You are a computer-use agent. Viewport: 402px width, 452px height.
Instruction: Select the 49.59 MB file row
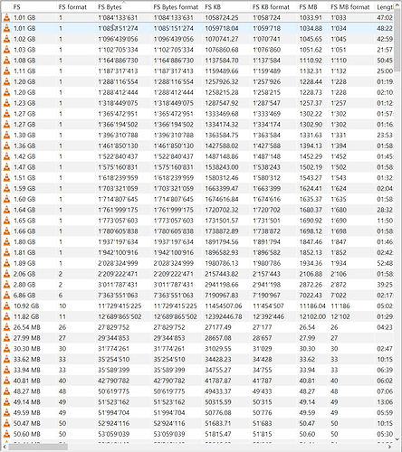coord(197,413)
